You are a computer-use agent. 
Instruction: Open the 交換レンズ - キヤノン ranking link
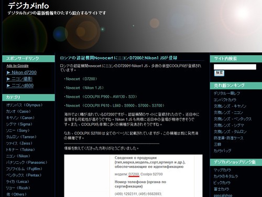tap(230, 106)
